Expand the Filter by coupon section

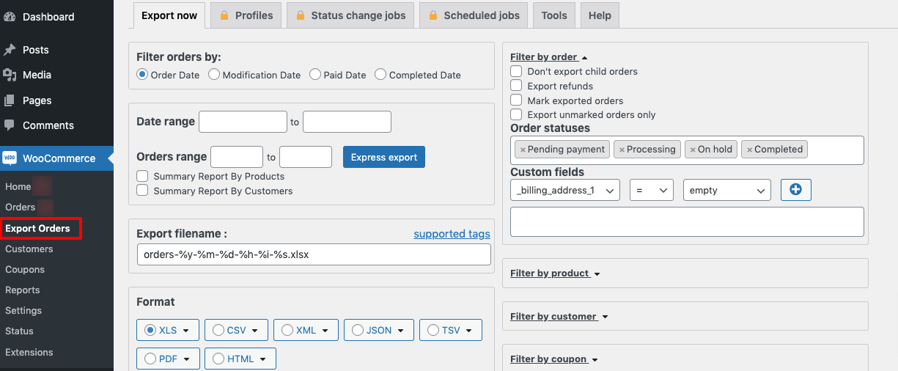point(554,359)
